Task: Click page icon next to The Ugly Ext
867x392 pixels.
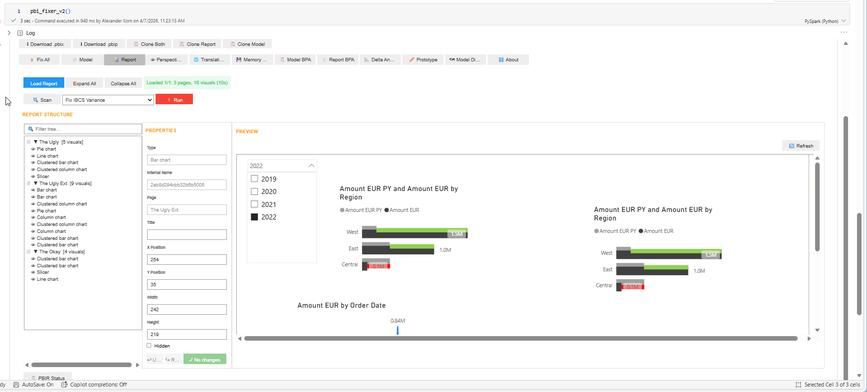Action: (28, 183)
